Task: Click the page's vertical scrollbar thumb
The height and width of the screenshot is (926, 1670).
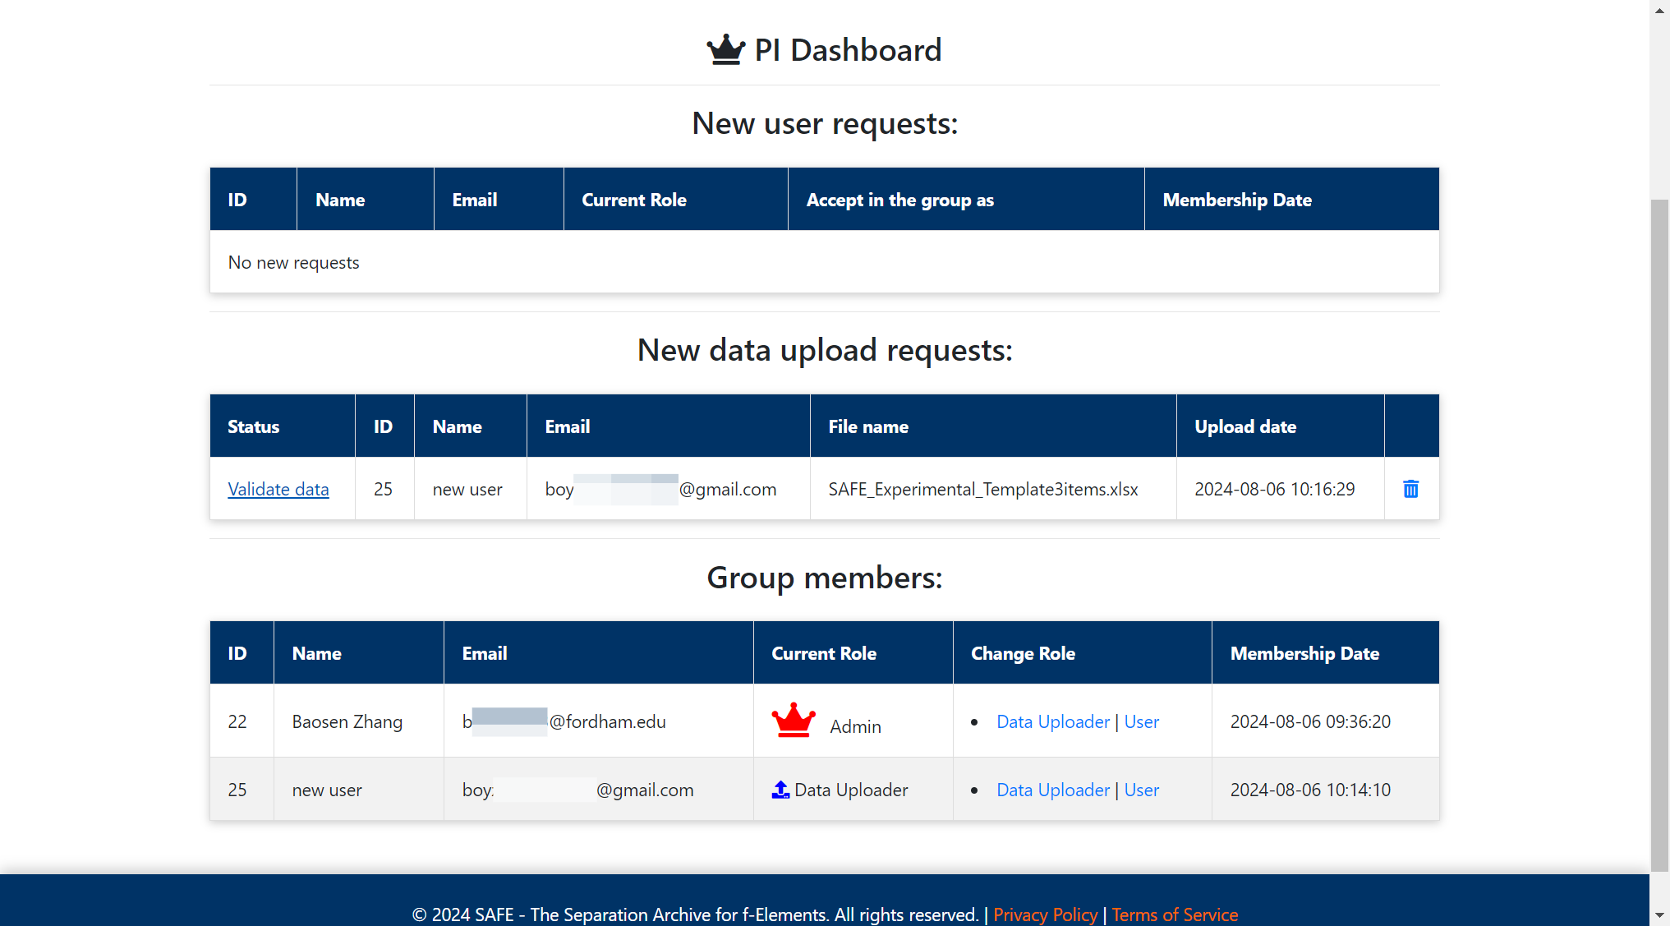Action: pos(1659,534)
